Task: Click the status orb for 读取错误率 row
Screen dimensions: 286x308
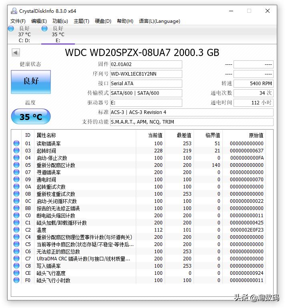Action: click(x=16, y=143)
